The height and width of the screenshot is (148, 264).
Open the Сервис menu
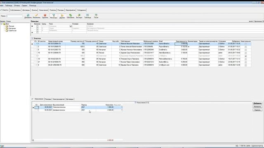24,5
